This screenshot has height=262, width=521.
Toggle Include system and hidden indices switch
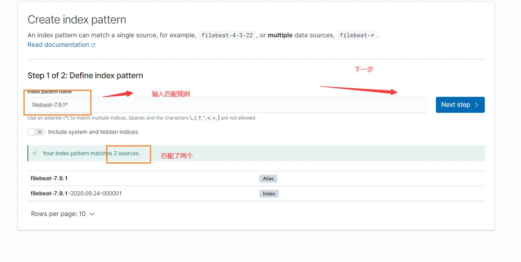tap(36, 132)
